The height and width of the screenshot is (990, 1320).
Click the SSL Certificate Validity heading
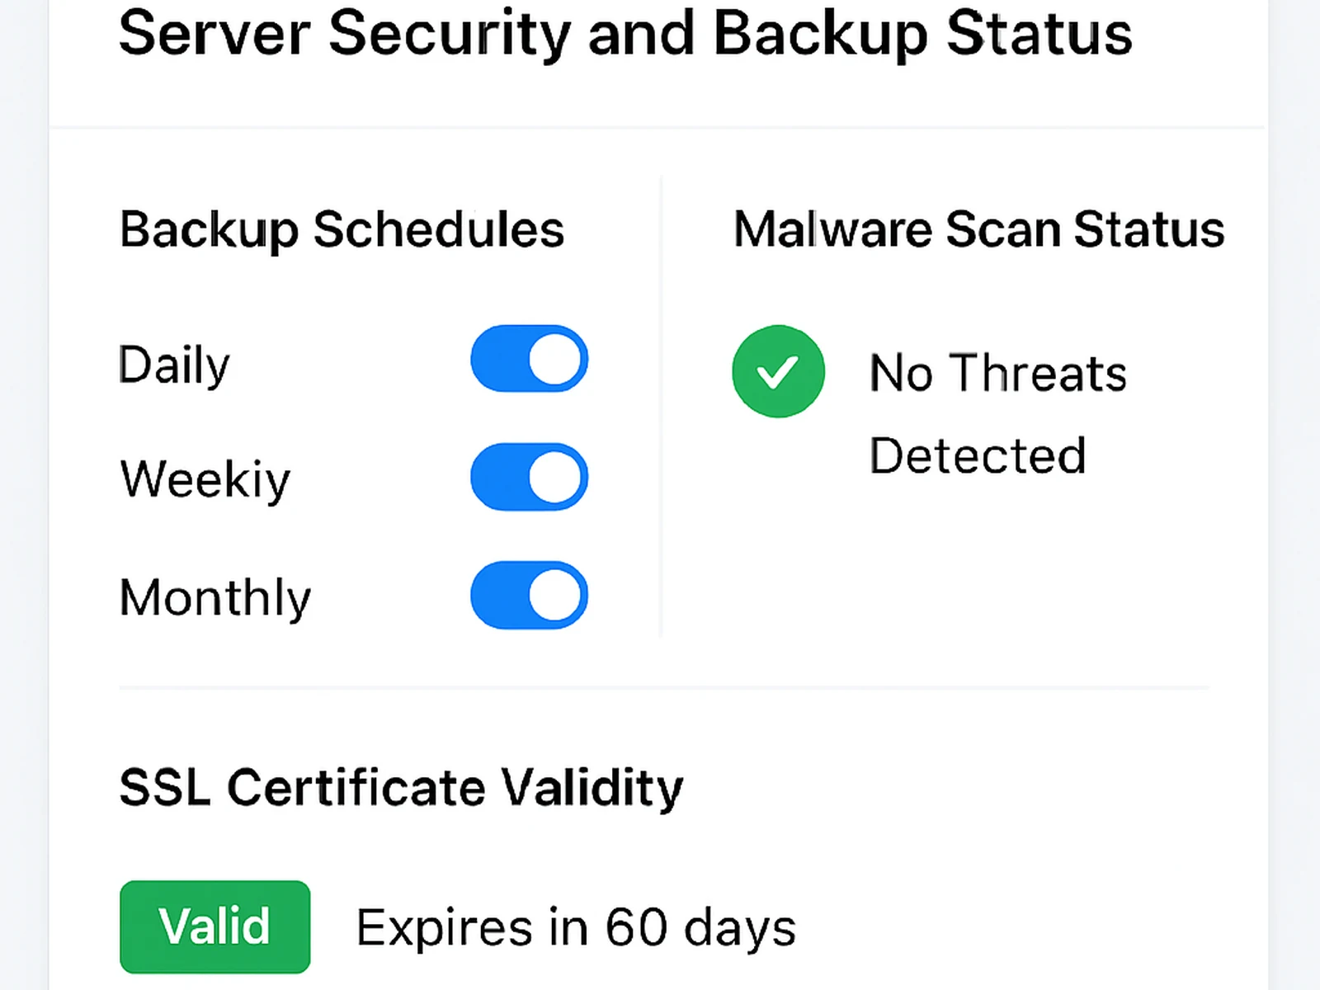point(401,788)
